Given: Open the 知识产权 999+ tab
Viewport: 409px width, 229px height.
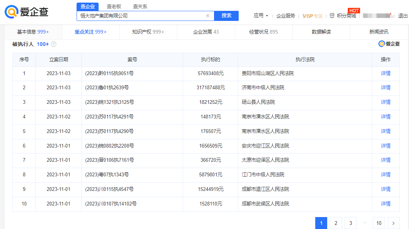Looking at the screenshot, I should (148, 32).
